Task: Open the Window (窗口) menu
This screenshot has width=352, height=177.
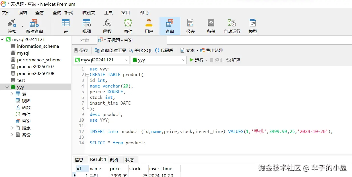Action: pos(126,13)
